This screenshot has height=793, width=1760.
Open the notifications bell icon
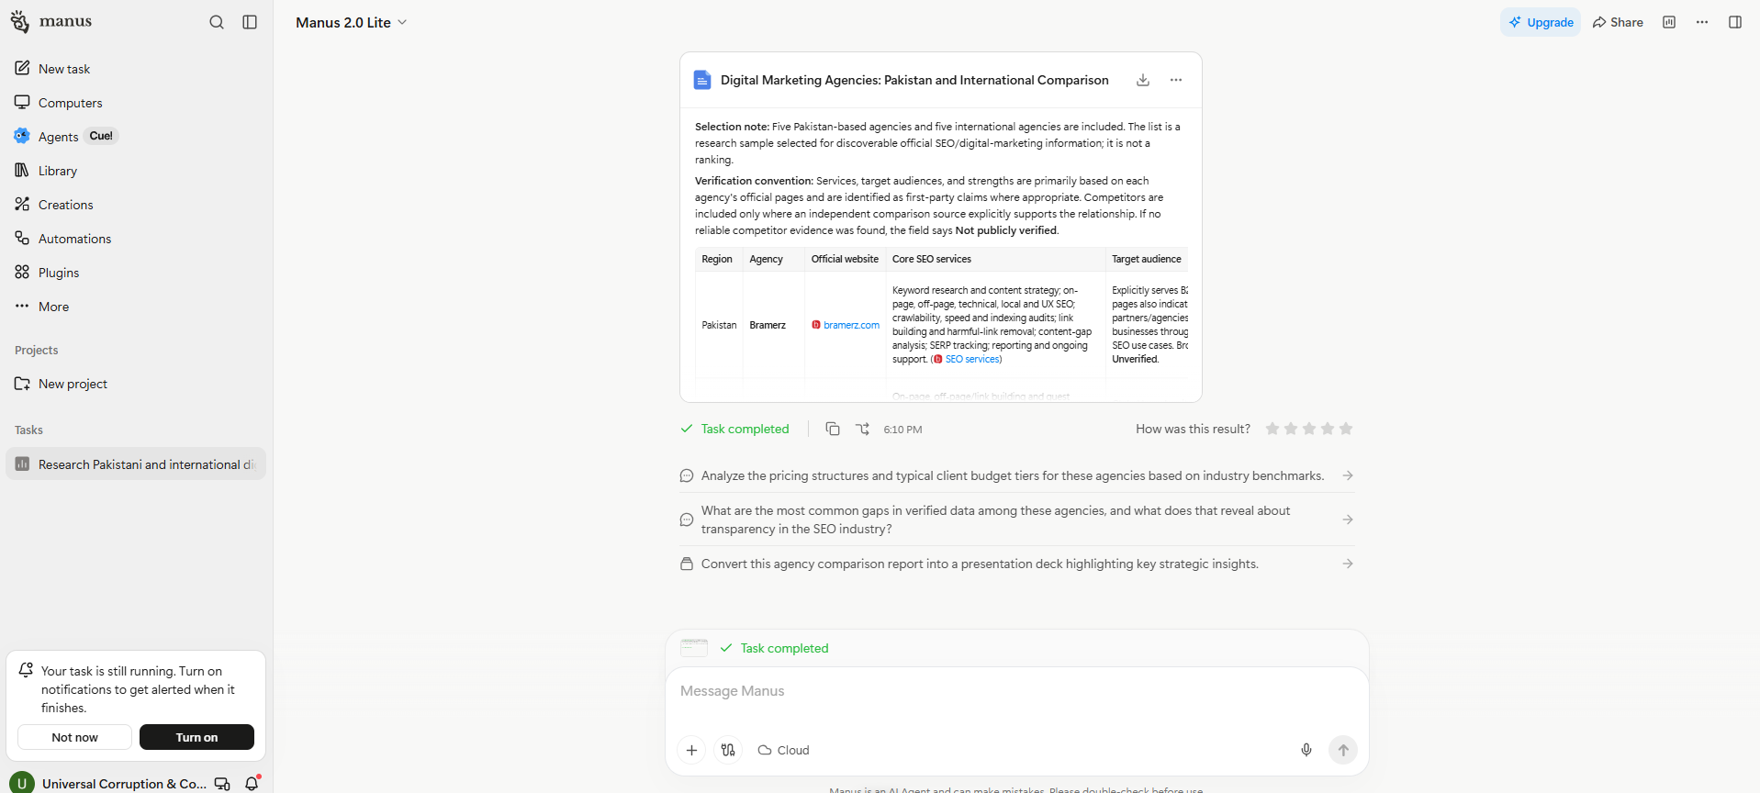[252, 783]
